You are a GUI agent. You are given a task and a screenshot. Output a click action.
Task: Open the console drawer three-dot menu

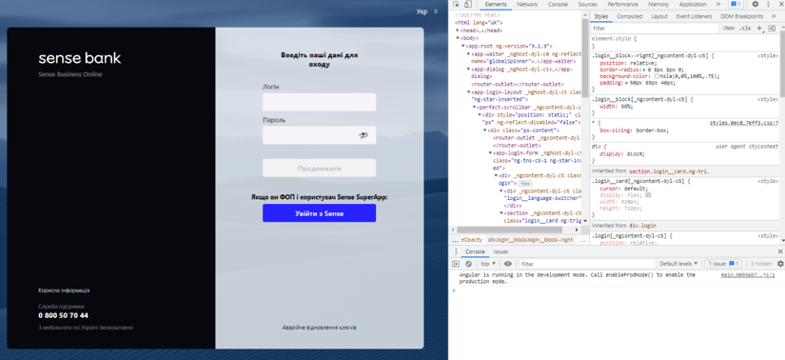pyautogui.click(x=456, y=251)
